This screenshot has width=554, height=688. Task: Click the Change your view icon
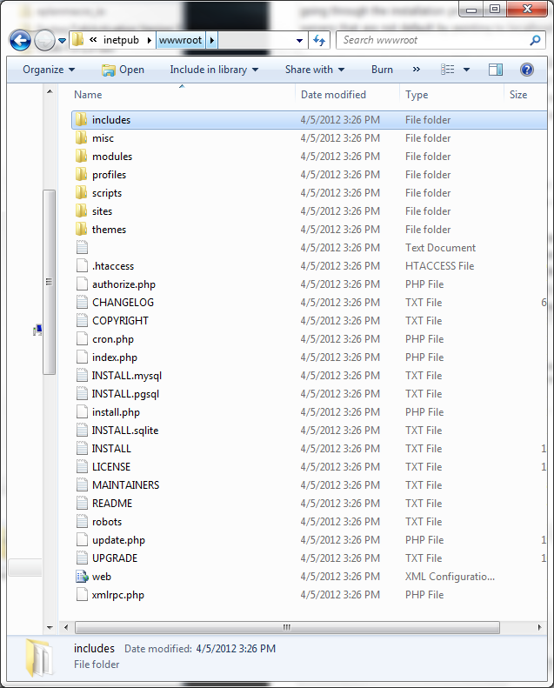pos(448,70)
